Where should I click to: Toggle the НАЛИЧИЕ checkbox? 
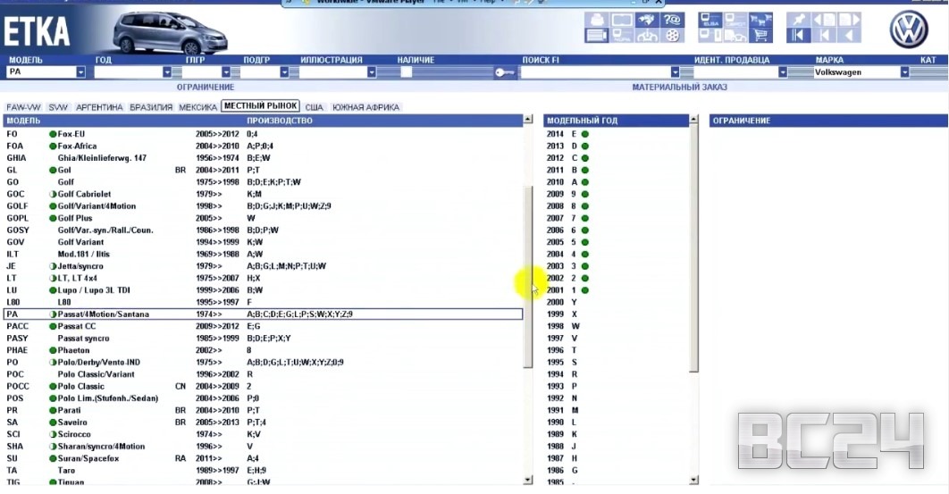tap(406, 72)
